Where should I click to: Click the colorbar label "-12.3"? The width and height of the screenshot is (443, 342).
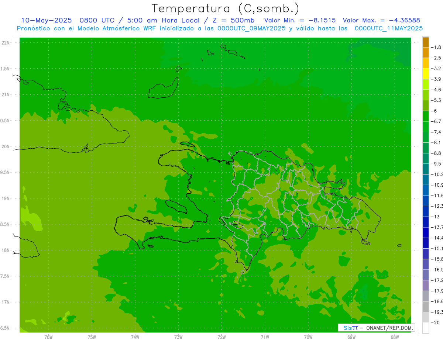[437, 206]
